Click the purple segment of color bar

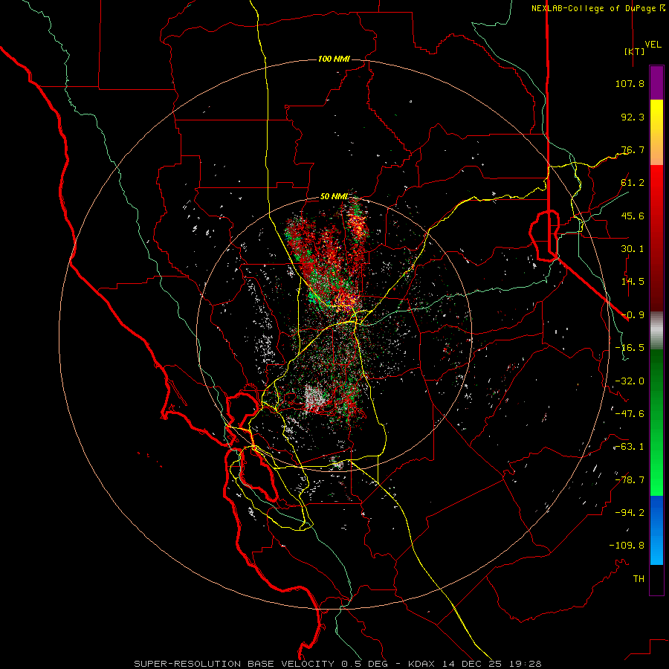tap(656, 83)
